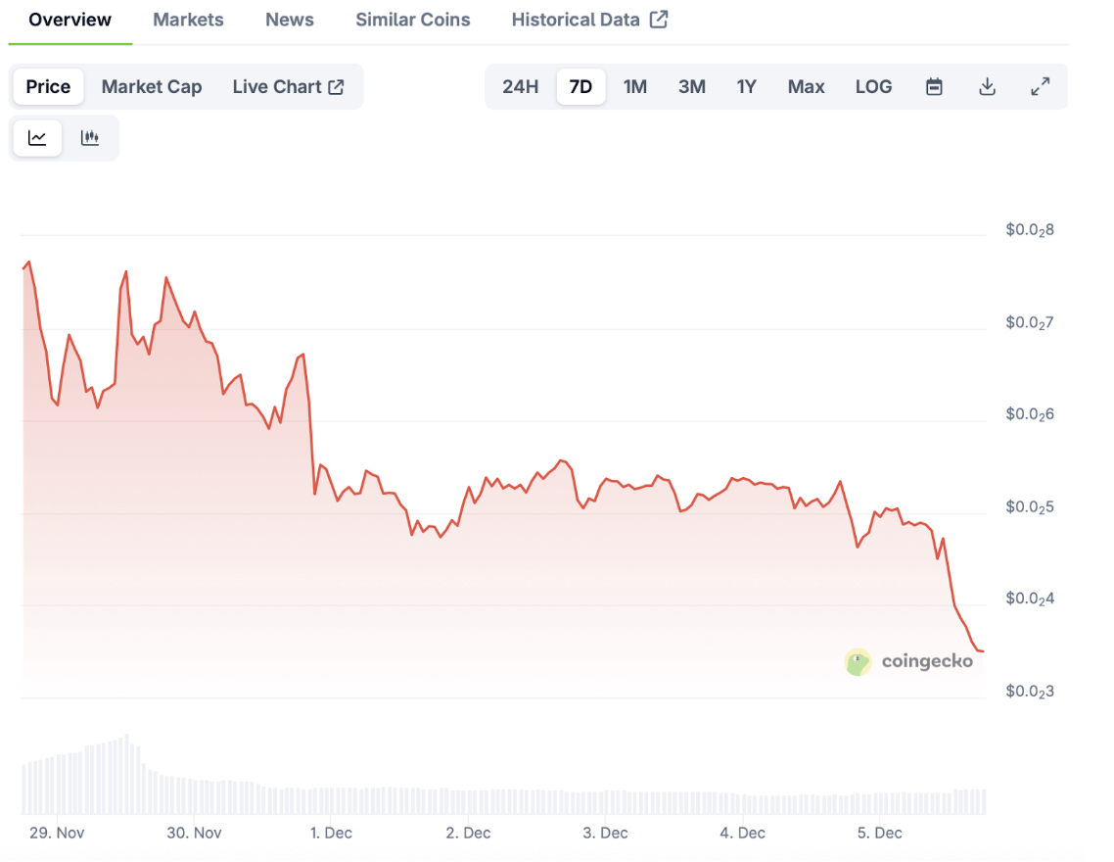Toggle the LOG scale option
The image size is (1114, 862).
873,87
